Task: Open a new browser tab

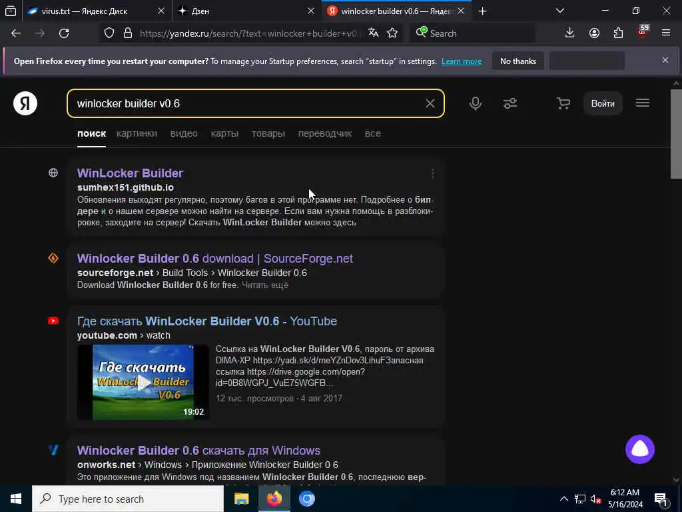Action: 482,11
